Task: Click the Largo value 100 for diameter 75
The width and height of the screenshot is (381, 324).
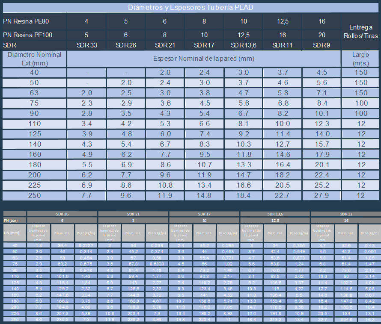Action: coord(360,103)
